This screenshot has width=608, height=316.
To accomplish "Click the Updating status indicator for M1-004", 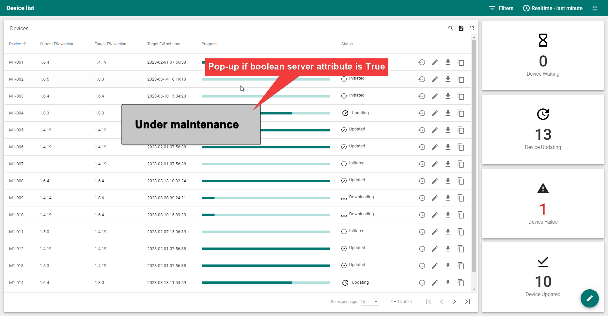I will point(345,113).
